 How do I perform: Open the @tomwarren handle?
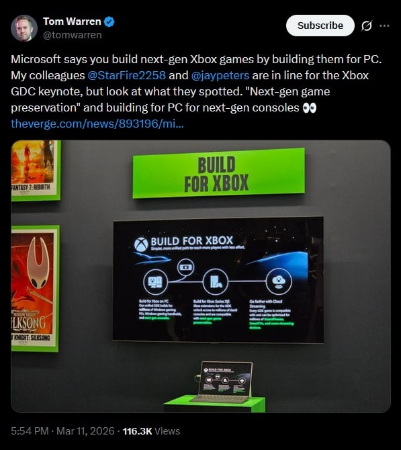(73, 35)
